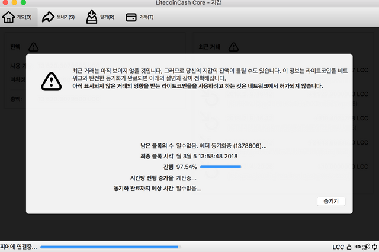Image resolution: width=379 pixels, height=252 pixels.
Task: Click warning icon next to 잔액
Action: click(x=33, y=47)
